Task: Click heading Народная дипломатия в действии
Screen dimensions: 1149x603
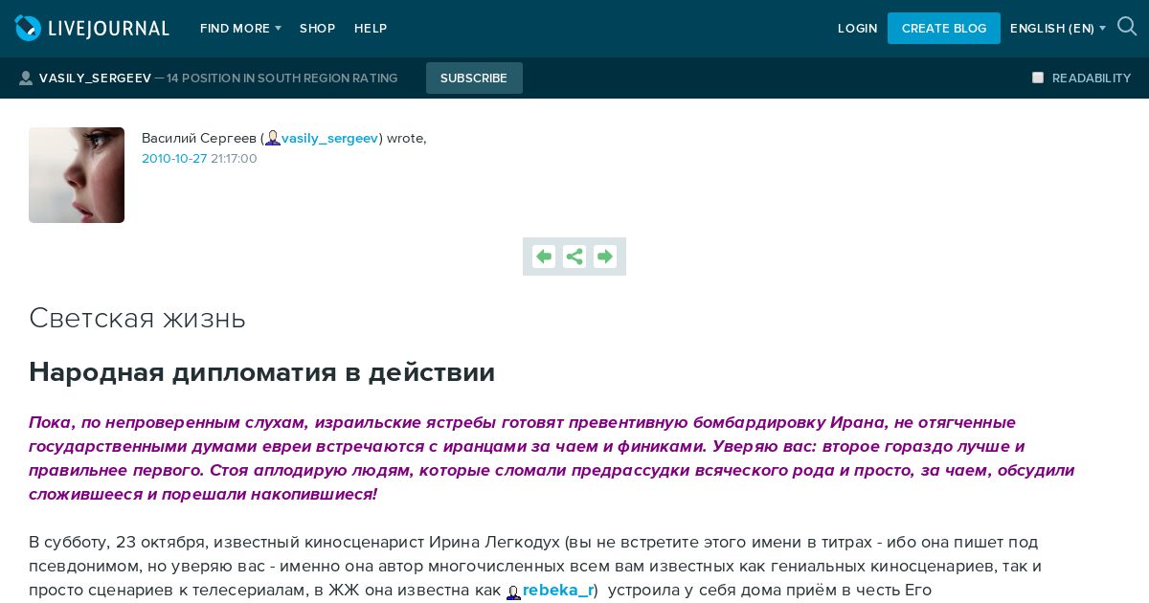Action: (x=261, y=372)
